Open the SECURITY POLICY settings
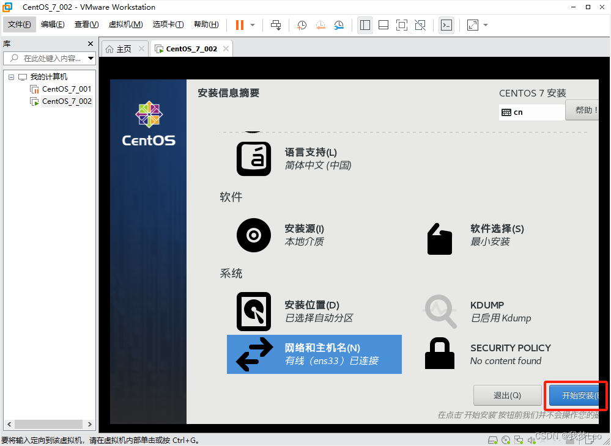Image resolution: width=611 pixels, height=446 pixels. [x=488, y=354]
